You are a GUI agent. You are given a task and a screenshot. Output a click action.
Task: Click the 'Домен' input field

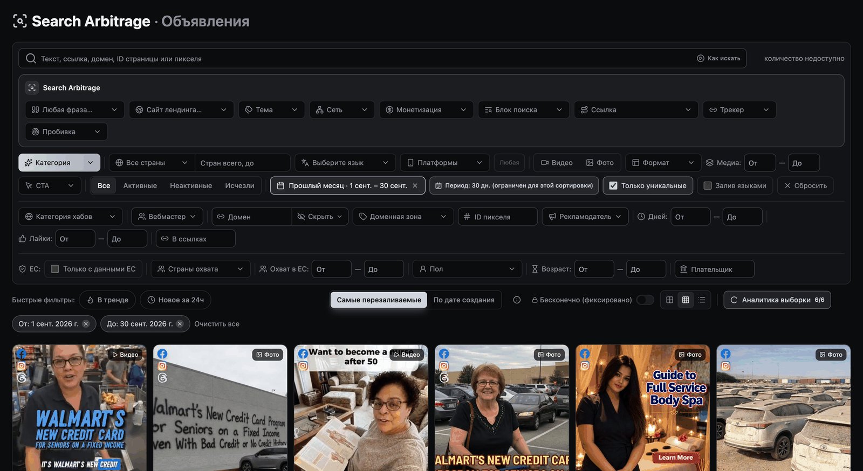252,217
